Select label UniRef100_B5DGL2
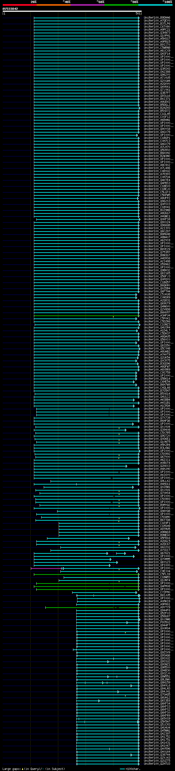 click(x=157, y=105)
